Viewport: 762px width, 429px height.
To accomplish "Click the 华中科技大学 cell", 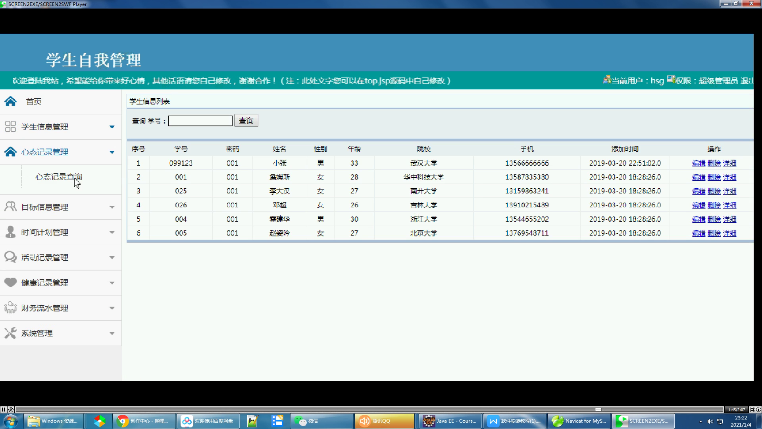I will click(x=423, y=177).
